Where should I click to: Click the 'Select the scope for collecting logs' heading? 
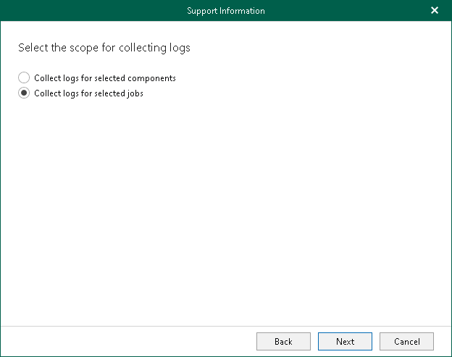point(104,48)
